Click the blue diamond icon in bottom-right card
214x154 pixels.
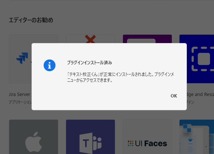[190, 139]
